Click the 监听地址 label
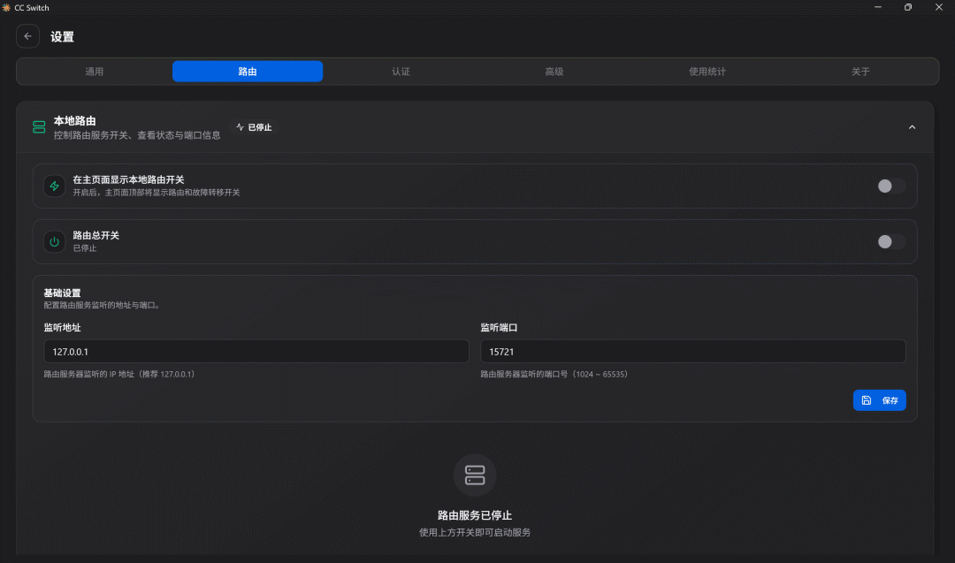Image resolution: width=955 pixels, height=563 pixels. point(62,327)
